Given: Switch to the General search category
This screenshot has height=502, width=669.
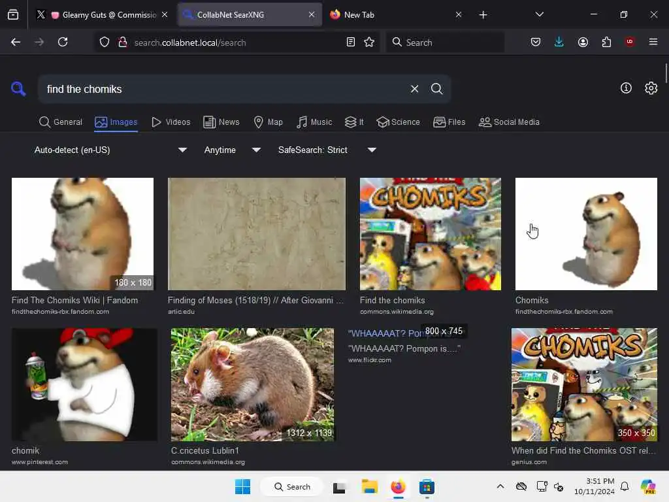Looking at the screenshot, I should coord(61,122).
